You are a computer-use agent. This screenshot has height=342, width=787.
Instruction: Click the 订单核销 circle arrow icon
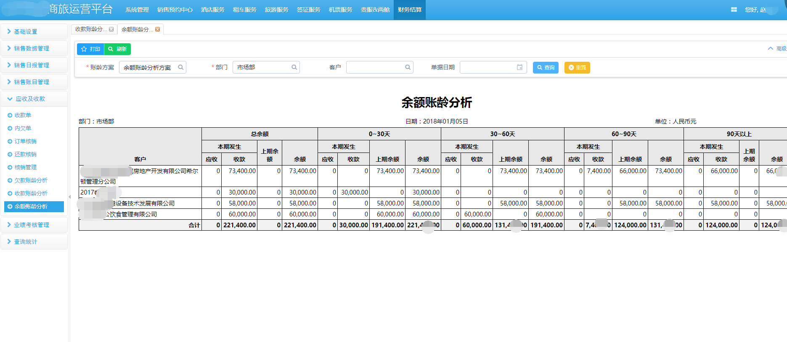10,141
